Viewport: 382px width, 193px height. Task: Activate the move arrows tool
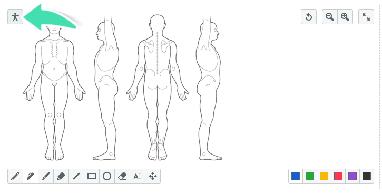(153, 176)
